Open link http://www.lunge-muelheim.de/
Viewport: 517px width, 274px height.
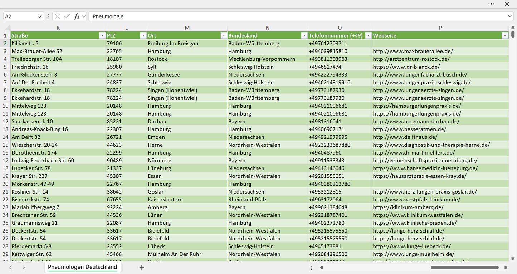coord(414,254)
